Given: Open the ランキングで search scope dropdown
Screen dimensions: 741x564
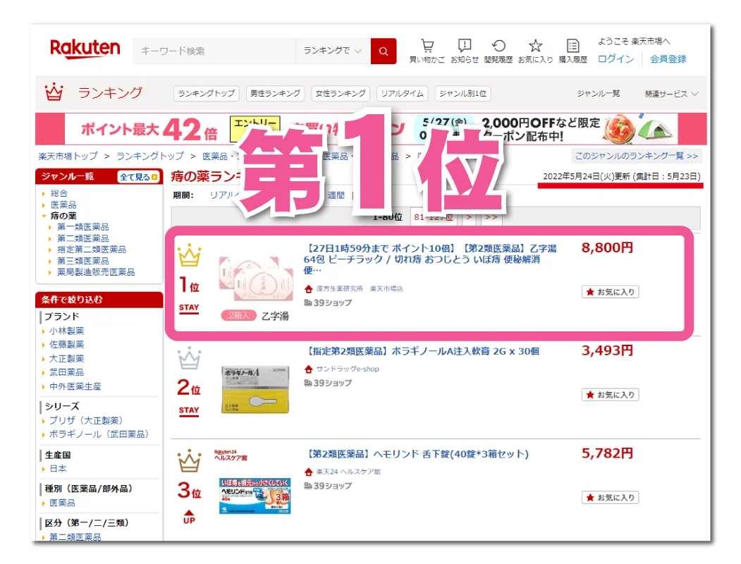Looking at the screenshot, I should (333, 51).
